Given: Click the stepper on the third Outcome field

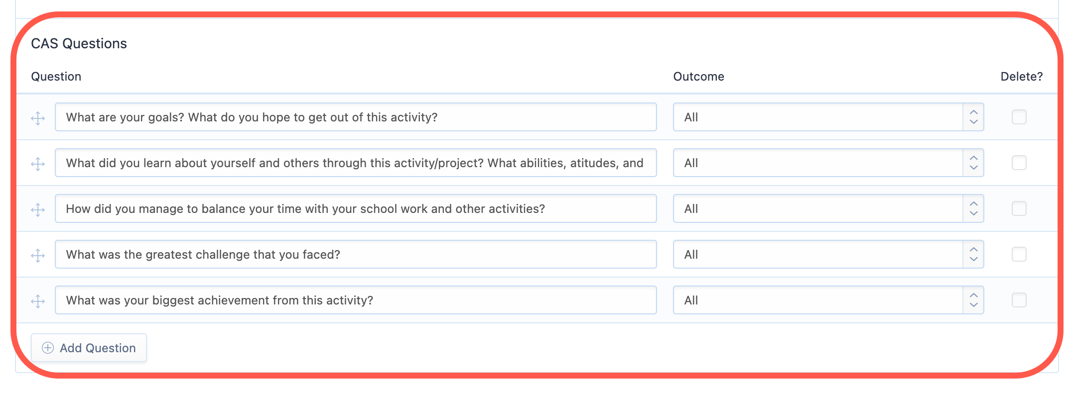Looking at the screenshot, I should pos(973,208).
